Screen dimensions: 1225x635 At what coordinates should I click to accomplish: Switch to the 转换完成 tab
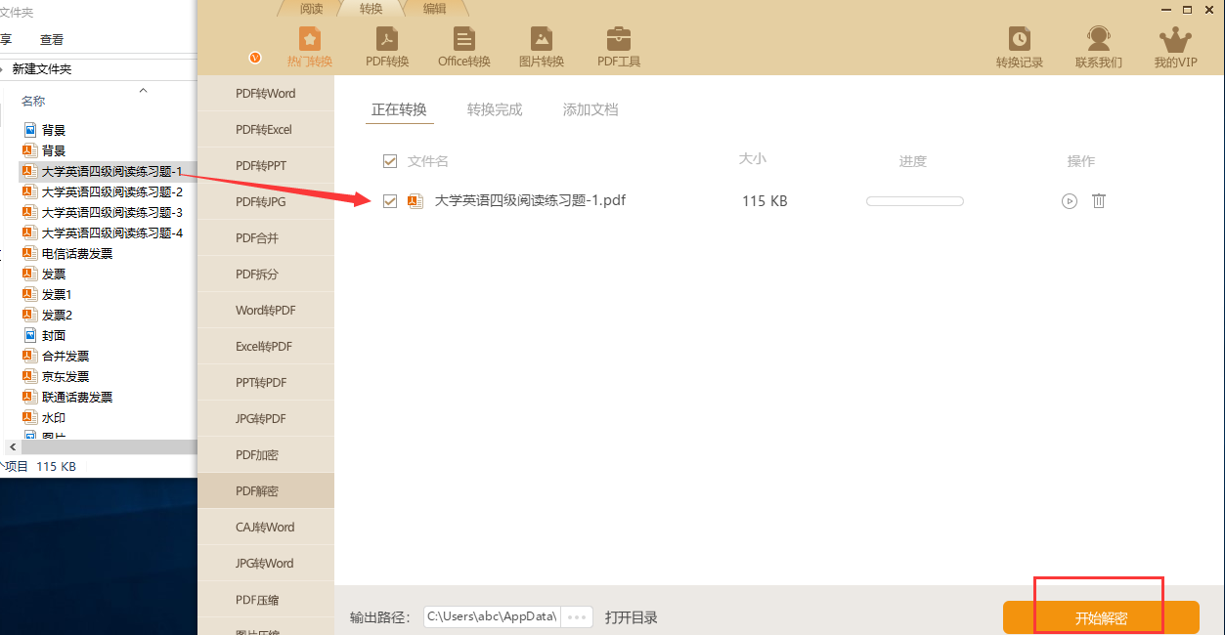495,109
